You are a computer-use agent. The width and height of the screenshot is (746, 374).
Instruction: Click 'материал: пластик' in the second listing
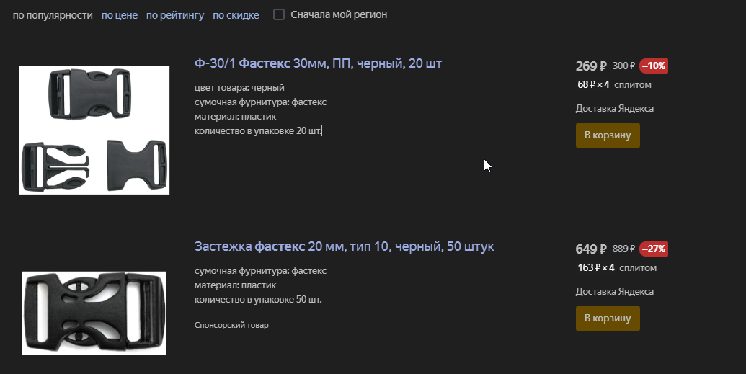[x=236, y=285]
